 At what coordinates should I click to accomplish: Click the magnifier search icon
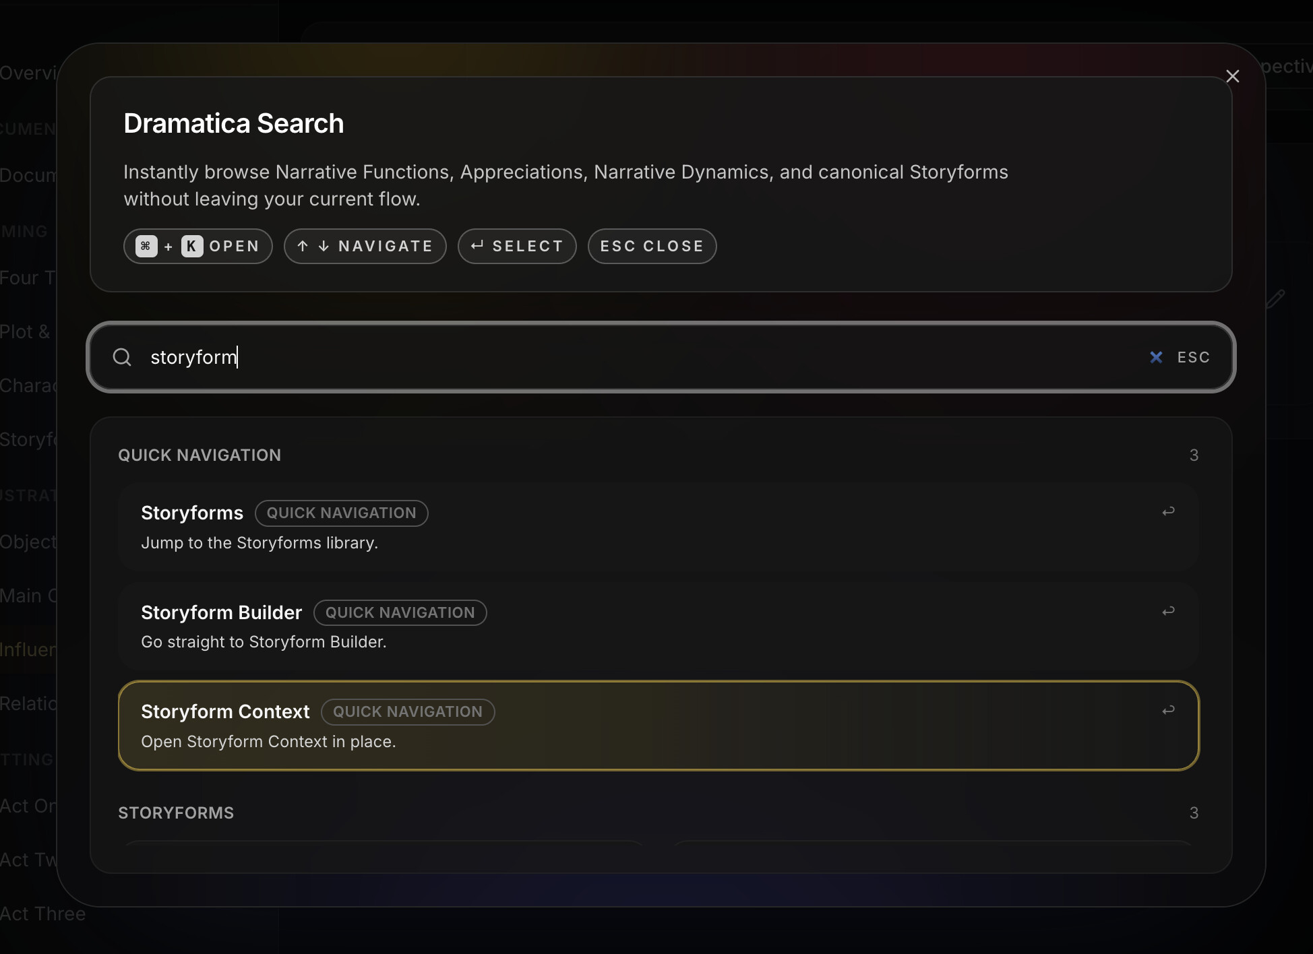pyautogui.click(x=122, y=357)
